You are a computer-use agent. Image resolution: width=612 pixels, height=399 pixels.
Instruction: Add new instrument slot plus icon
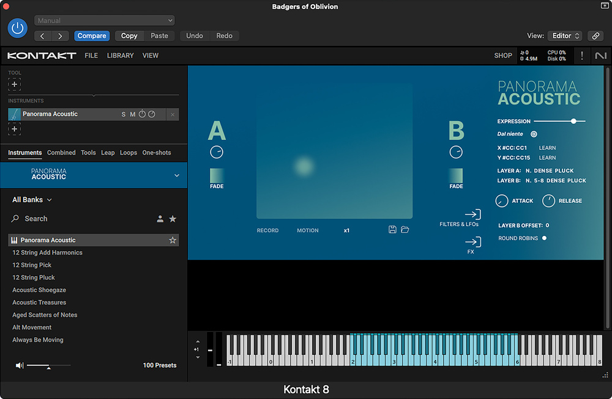click(x=15, y=129)
